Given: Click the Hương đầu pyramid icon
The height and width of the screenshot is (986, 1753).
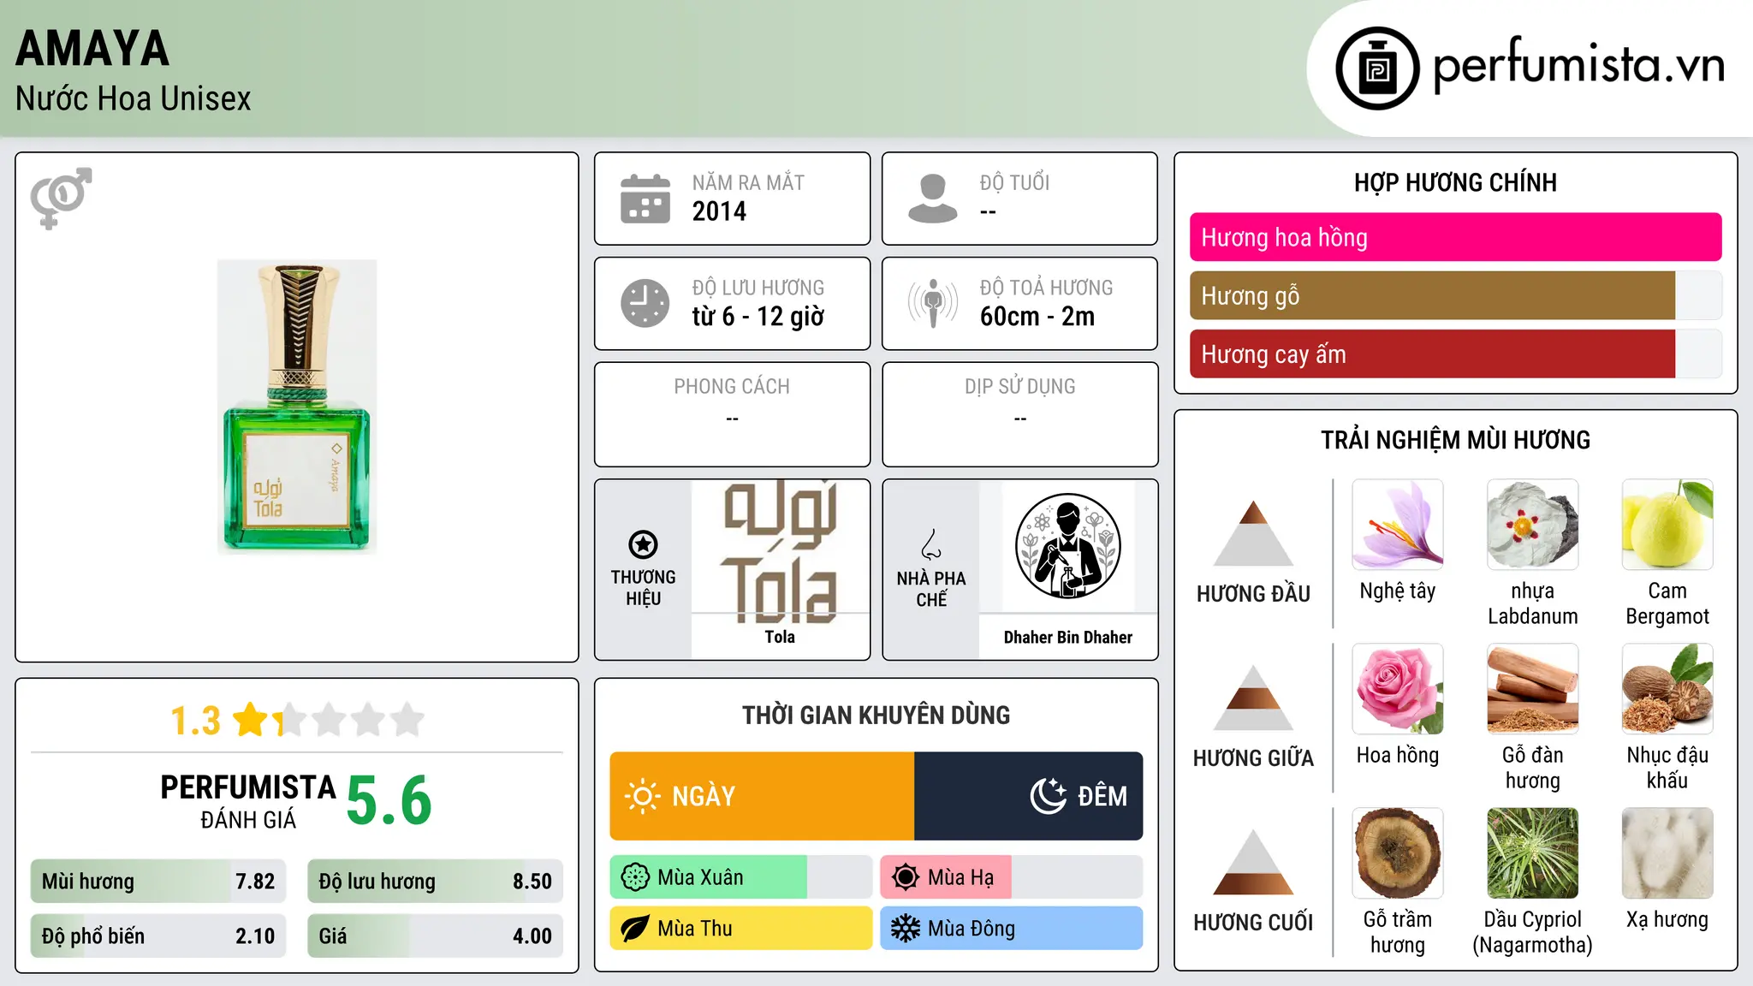Looking at the screenshot, I should click(x=1253, y=532).
